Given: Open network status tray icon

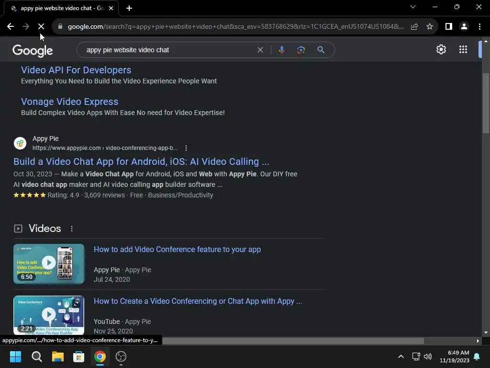Looking at the screenshot, I should click(x=416, y=356).
